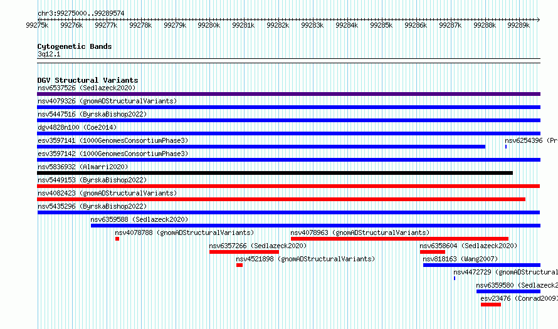Image resolution: width=558 pixels, height=329 pixels.
Task: Open the nsv5836932 (Almarri2020) label
Action: [83, 167]
